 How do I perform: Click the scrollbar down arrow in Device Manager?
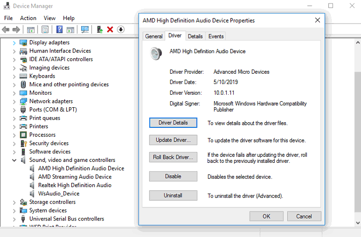point(358,222)
